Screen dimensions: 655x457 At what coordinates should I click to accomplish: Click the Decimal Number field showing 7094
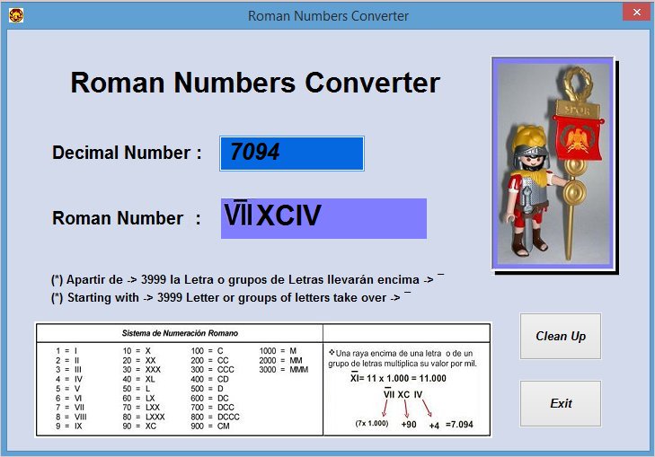tap(292, 154)
